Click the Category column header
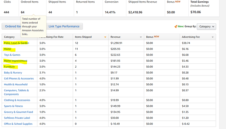The width and height of the screenshot is (226, 129). point(9,37)
